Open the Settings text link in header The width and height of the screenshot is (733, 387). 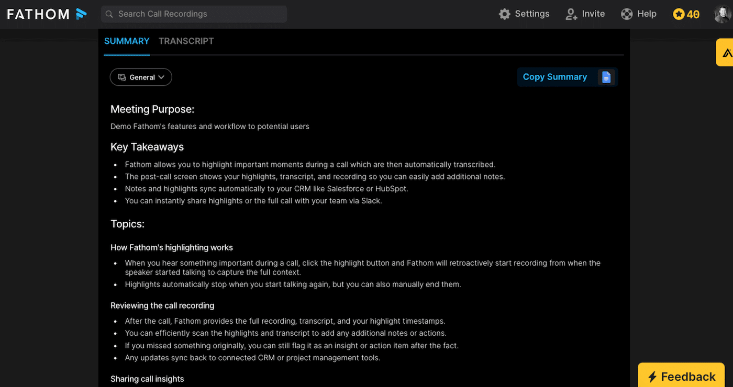pos(532,14)
